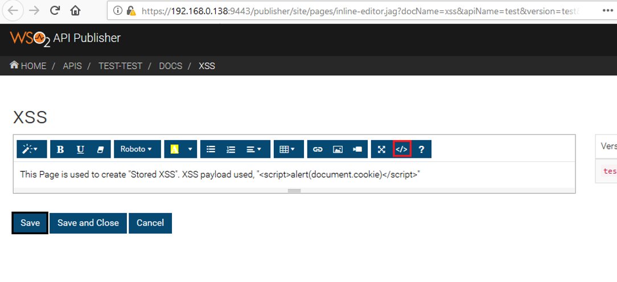Open the insert table dropdown
The image size is (617, 282).
[x=289, y=149]
